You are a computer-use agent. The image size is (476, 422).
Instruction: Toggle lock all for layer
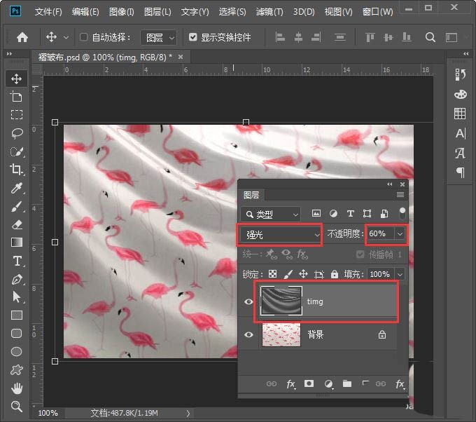334,274
